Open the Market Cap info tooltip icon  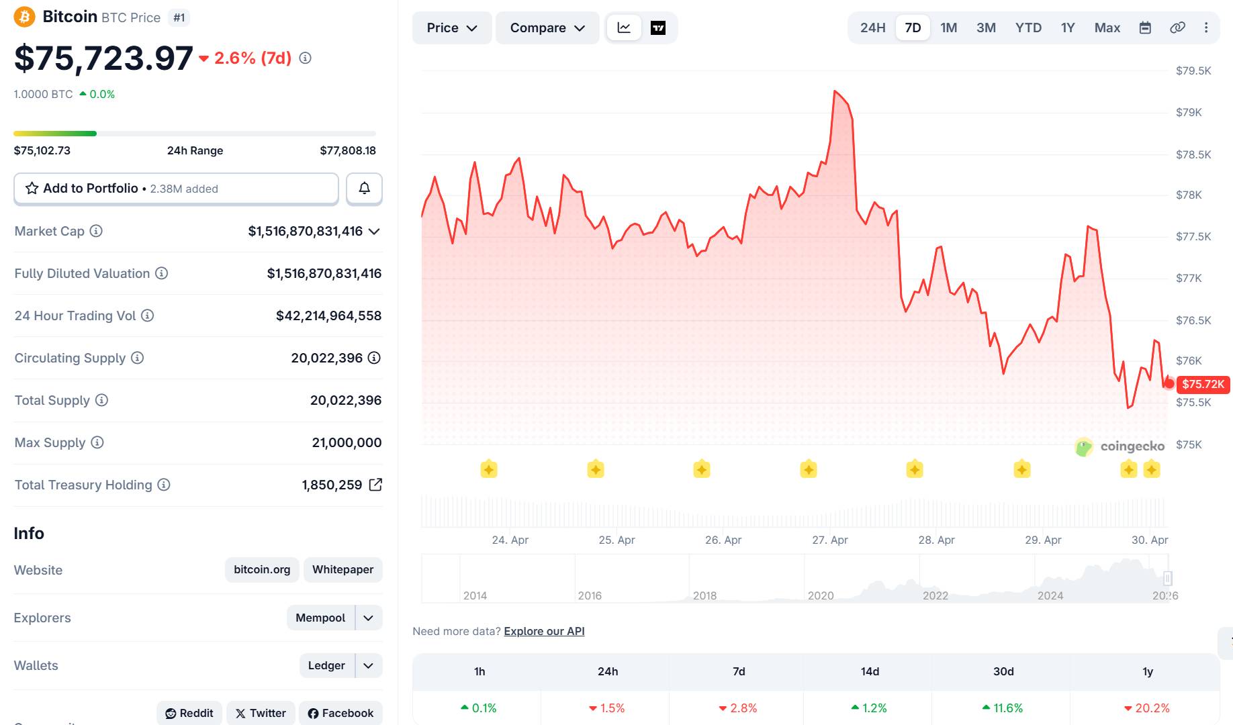[96, 231]
